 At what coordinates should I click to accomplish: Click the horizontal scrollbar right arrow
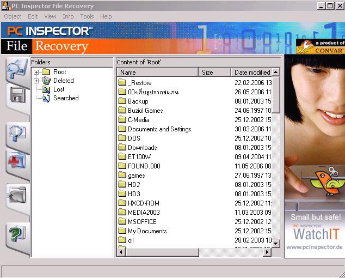(267, 252)
